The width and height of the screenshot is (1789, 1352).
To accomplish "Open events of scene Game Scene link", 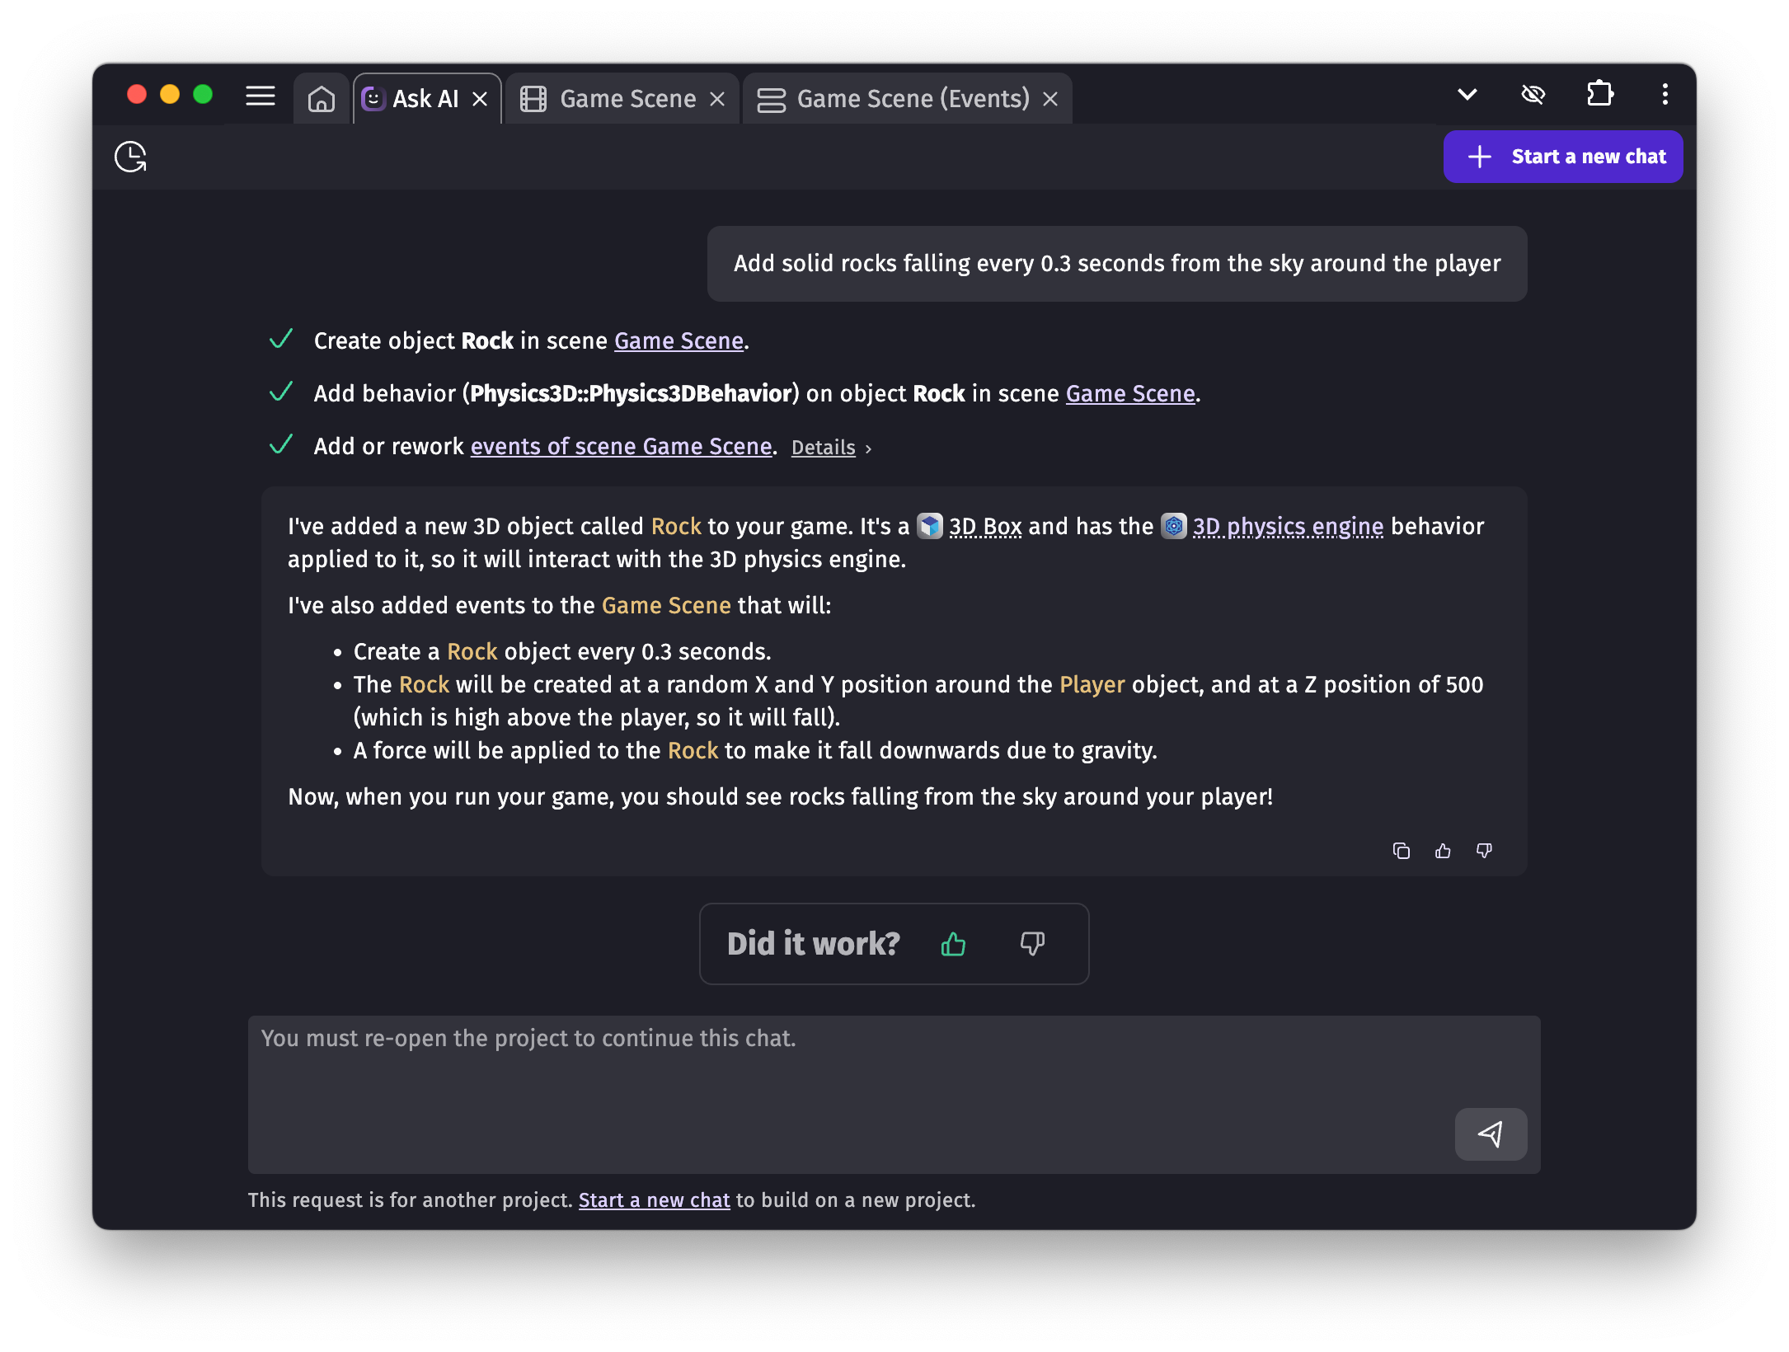I will (x=621, y=446).
